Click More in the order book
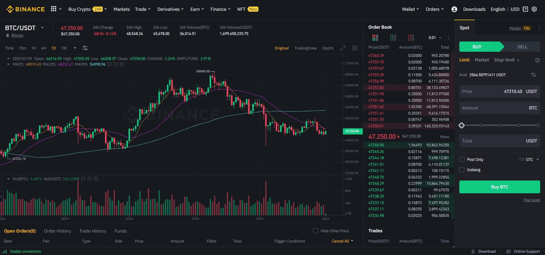 (445, 137)
